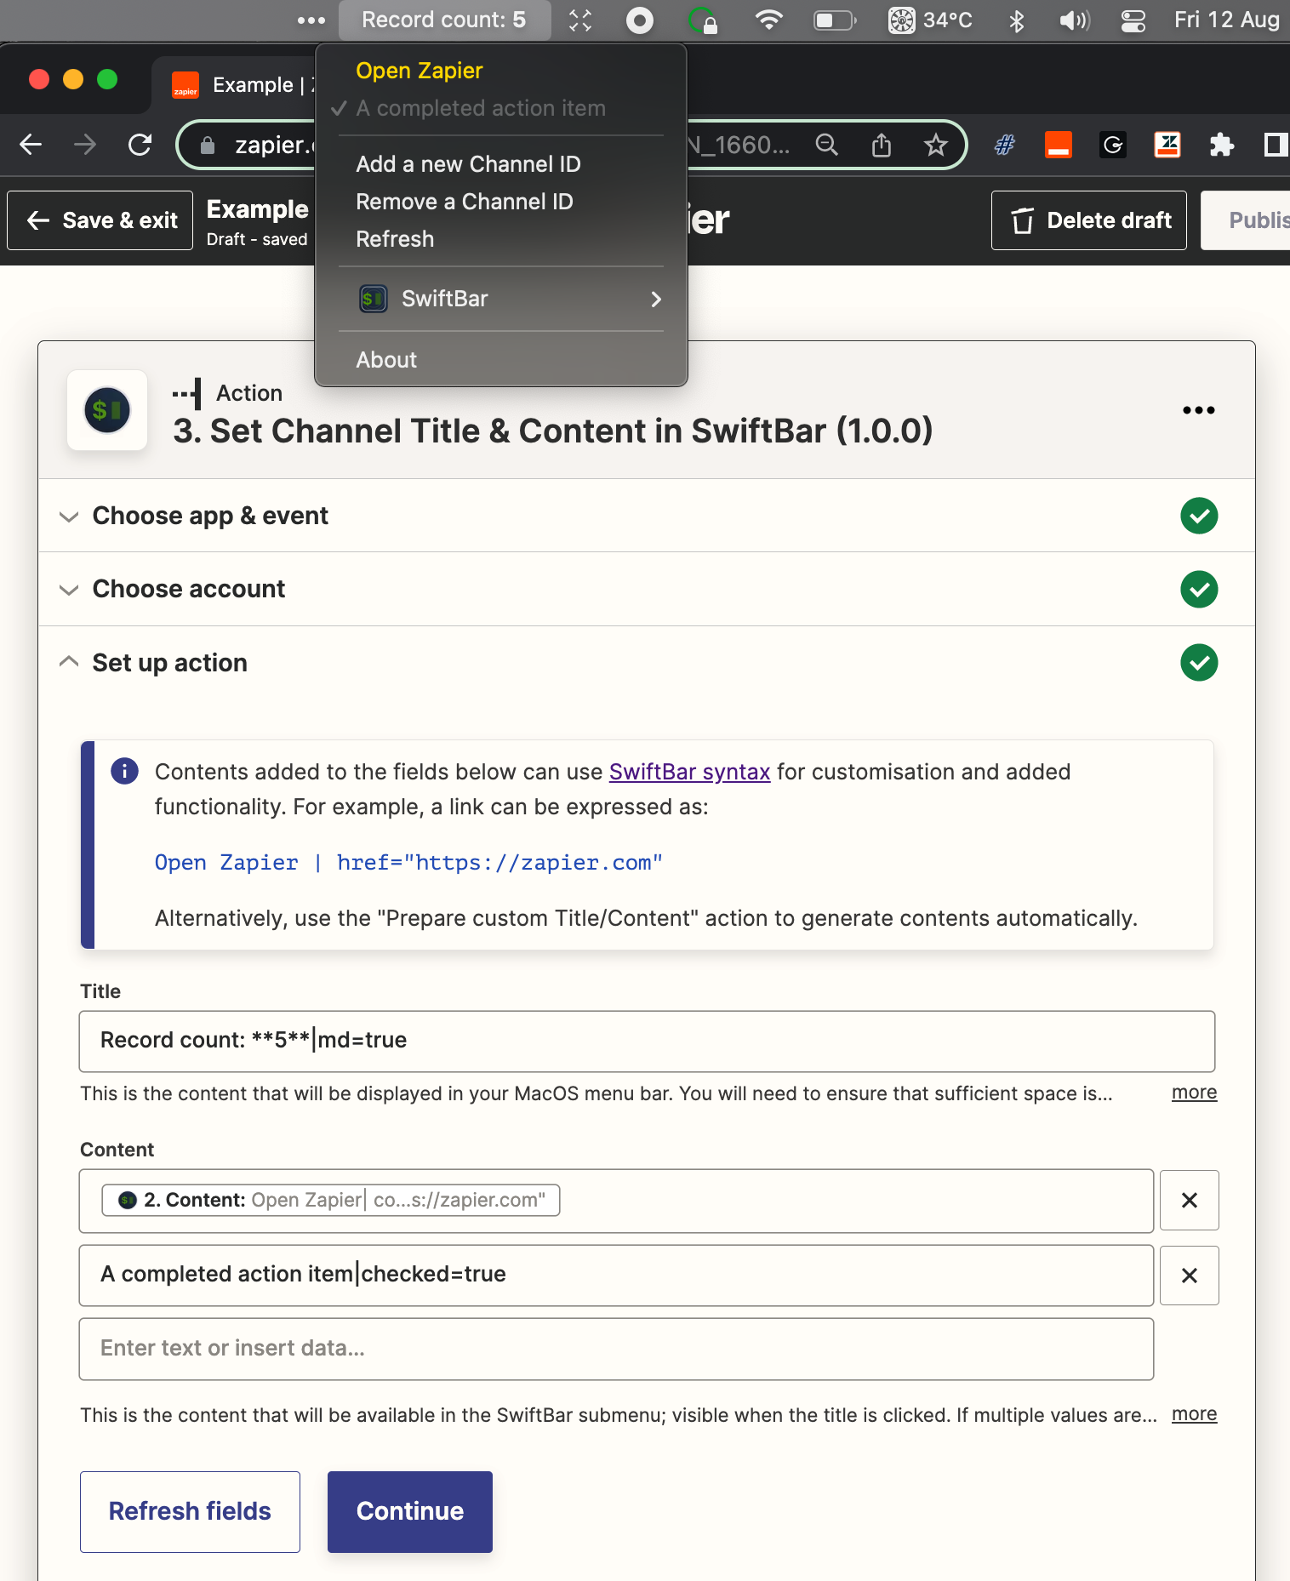Click the Title input field
Image resolution: width=1290 pixels, height=1581 pixels.
click(x=647, y=1042)
